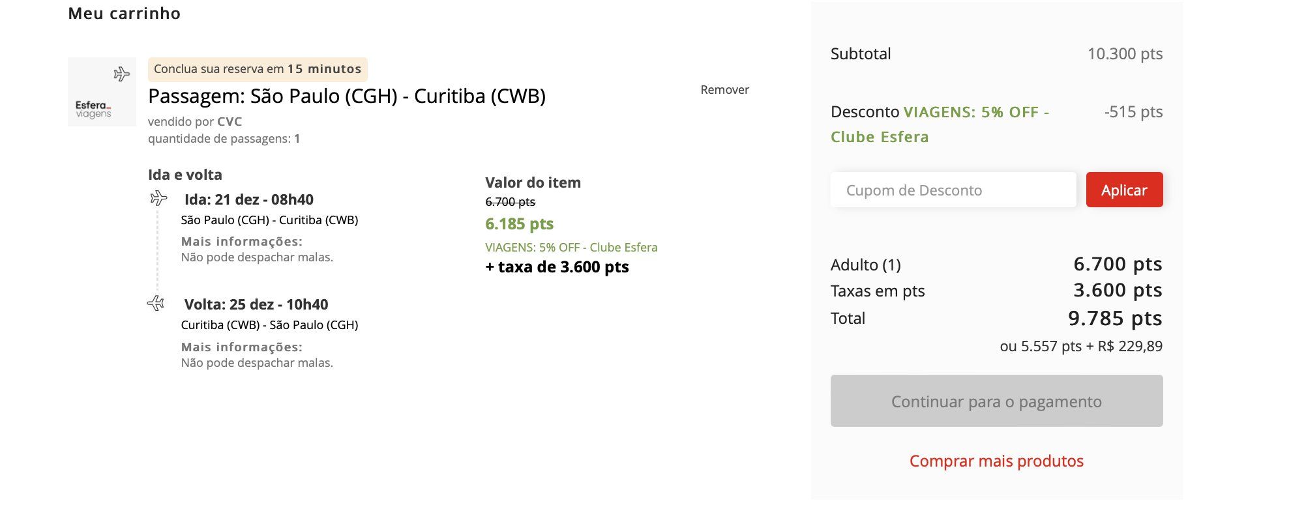This screenshot has height=507, width=1291.
Task: Click the Volta 25 dez - 10h40 heading
Action: (256, 304)
